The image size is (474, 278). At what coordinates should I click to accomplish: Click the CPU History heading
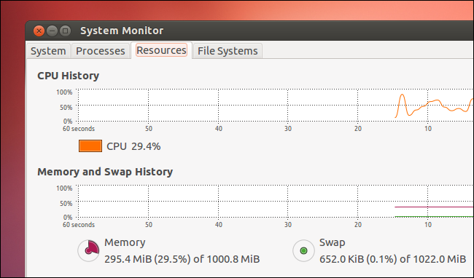(x=69, y=76)
